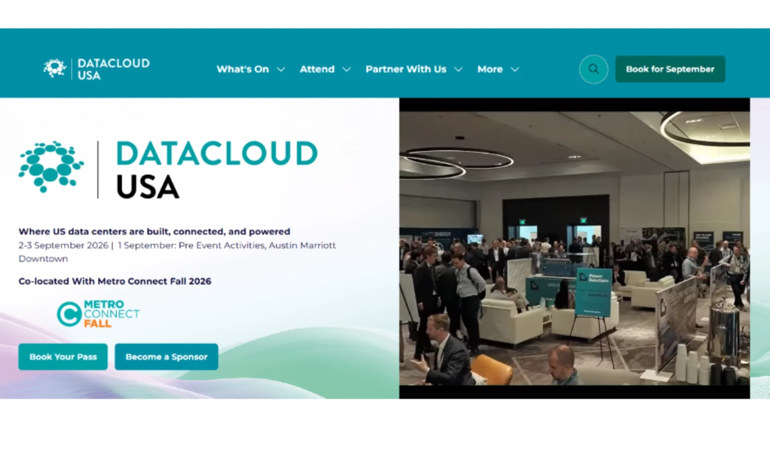Click the Metro Connect Fall logo
770x462 pixels.
tap(98, 314)
